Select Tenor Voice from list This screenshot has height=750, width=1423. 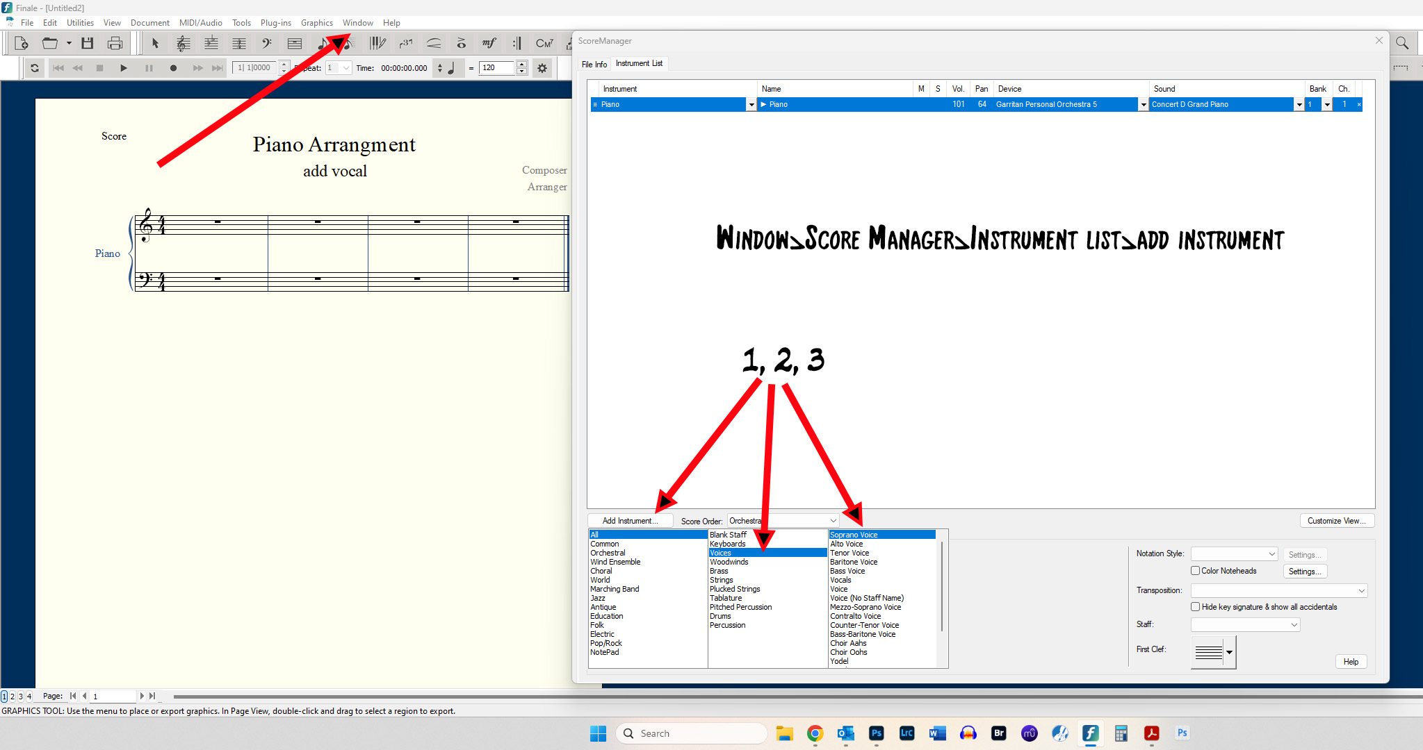[x=849, y=553]
